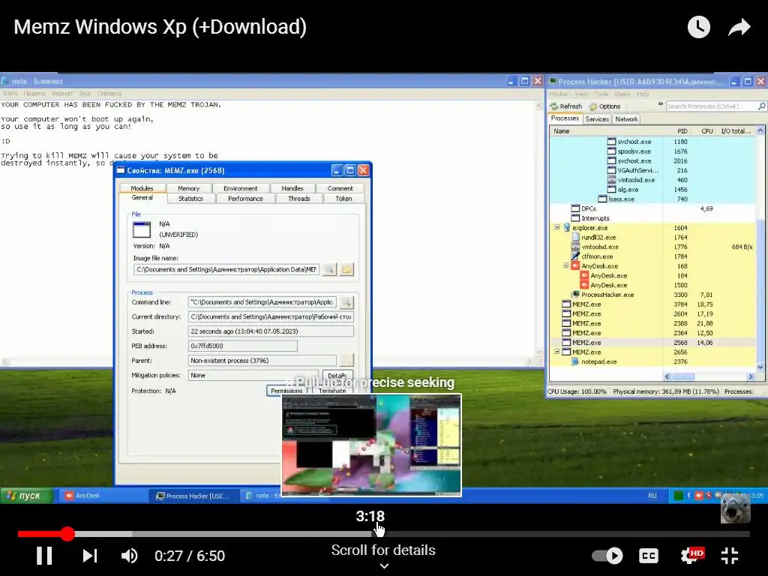
Task: Open Options in Process Hacker toolbar
Action: (605, 106)
